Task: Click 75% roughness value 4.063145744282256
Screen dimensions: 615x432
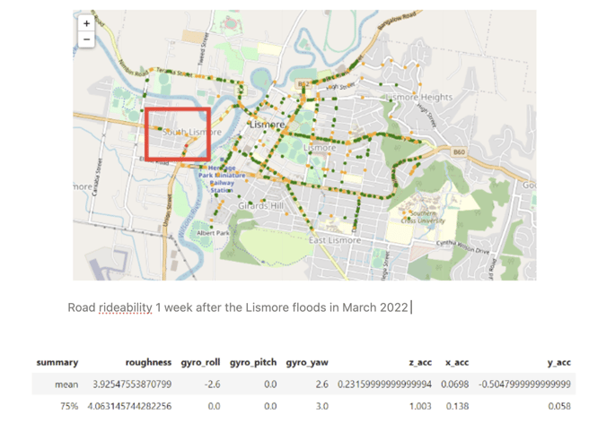Action: click(x=129, y=406)
